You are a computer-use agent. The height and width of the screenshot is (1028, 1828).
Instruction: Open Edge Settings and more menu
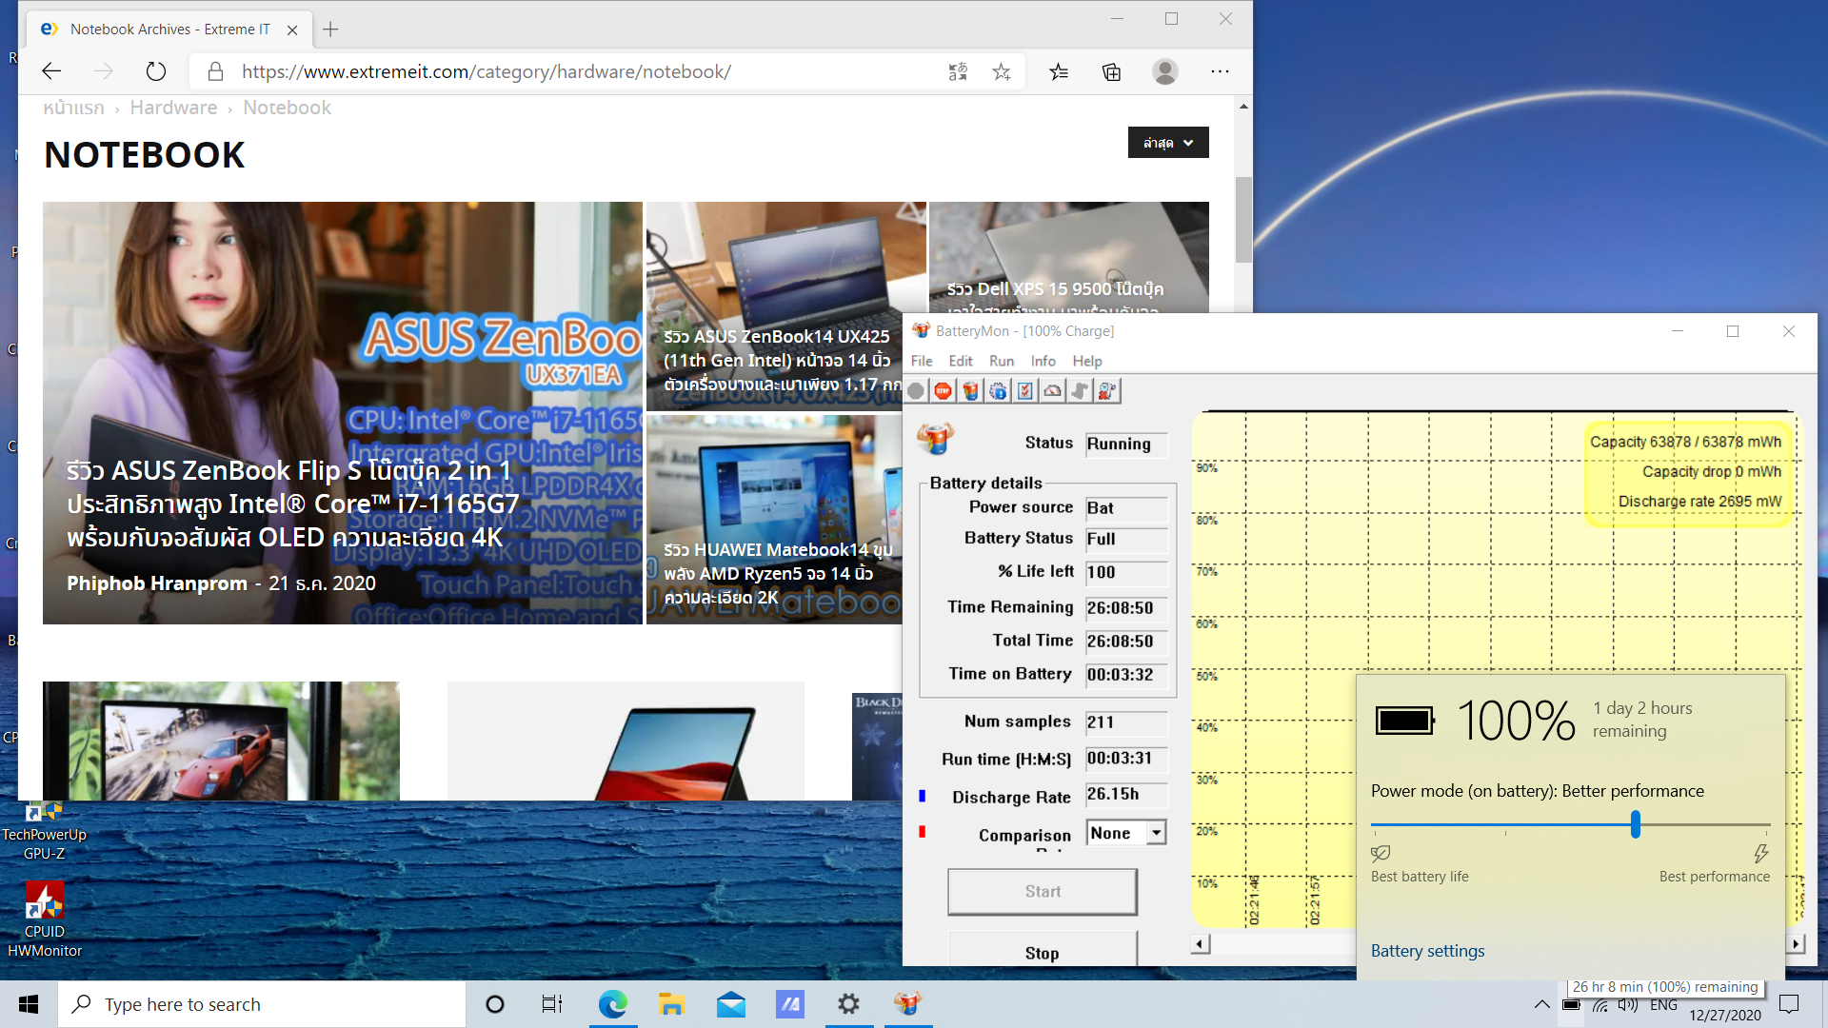click(x=1220, y=71)
